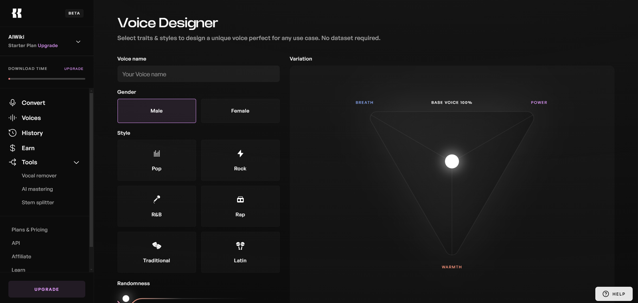Select Female gender option
638x303 pixels.
point(240,111)
